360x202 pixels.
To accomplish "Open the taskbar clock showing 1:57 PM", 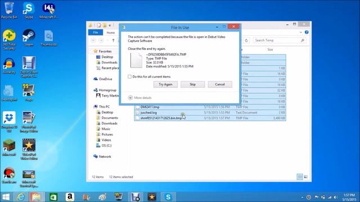I will [349, 197].
